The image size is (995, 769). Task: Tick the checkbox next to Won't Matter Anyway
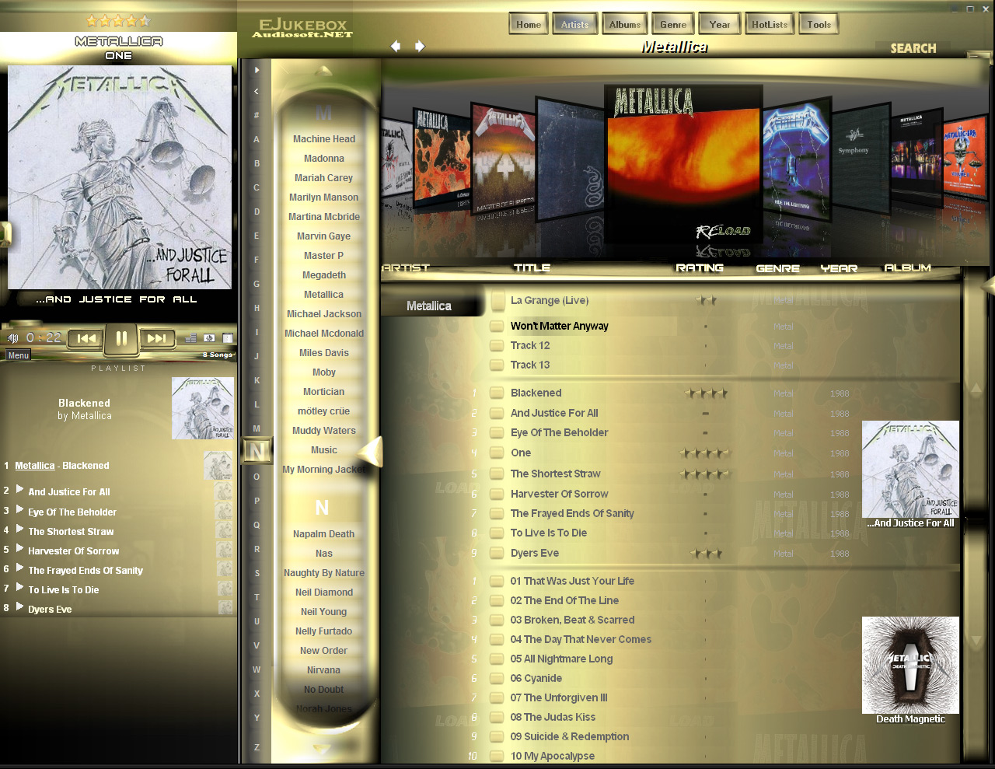(x=497, y=327)
